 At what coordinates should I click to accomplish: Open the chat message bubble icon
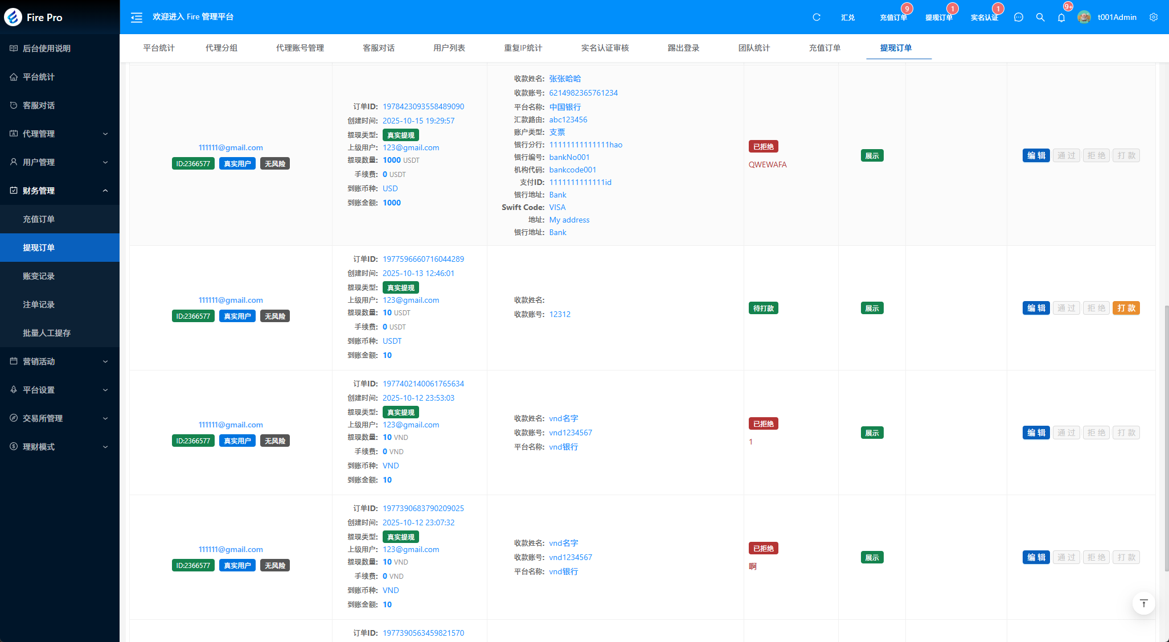point(1018,18)
